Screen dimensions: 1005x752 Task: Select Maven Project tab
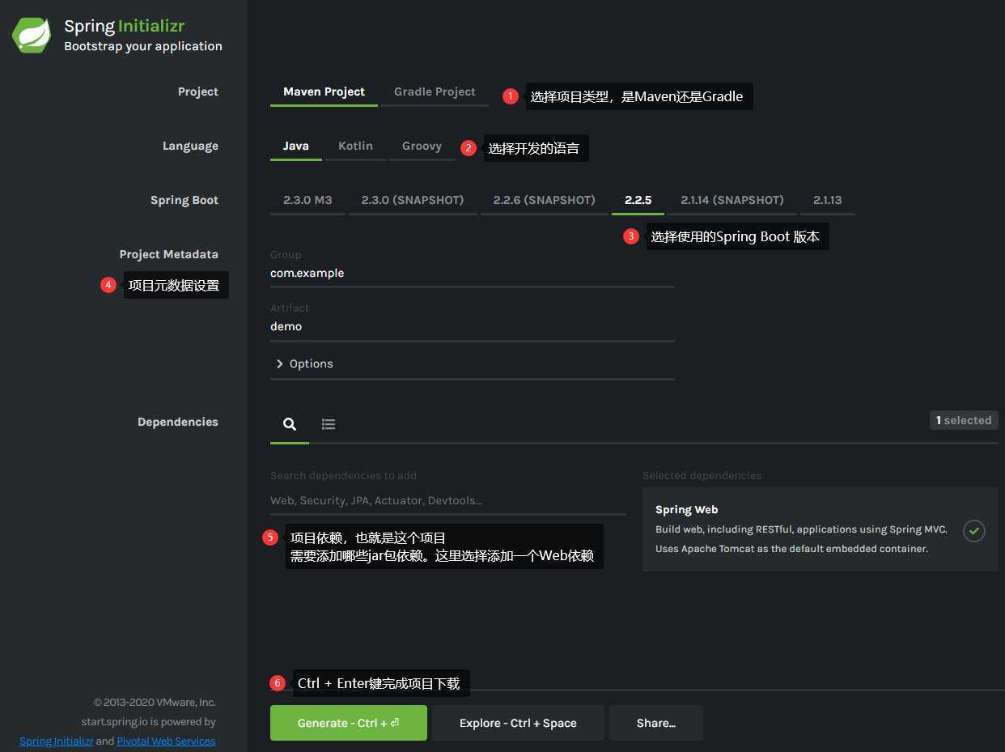[x=324, y=92]
